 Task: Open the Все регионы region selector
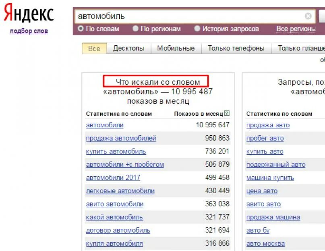pyautogui.click(x=296, y=29)
